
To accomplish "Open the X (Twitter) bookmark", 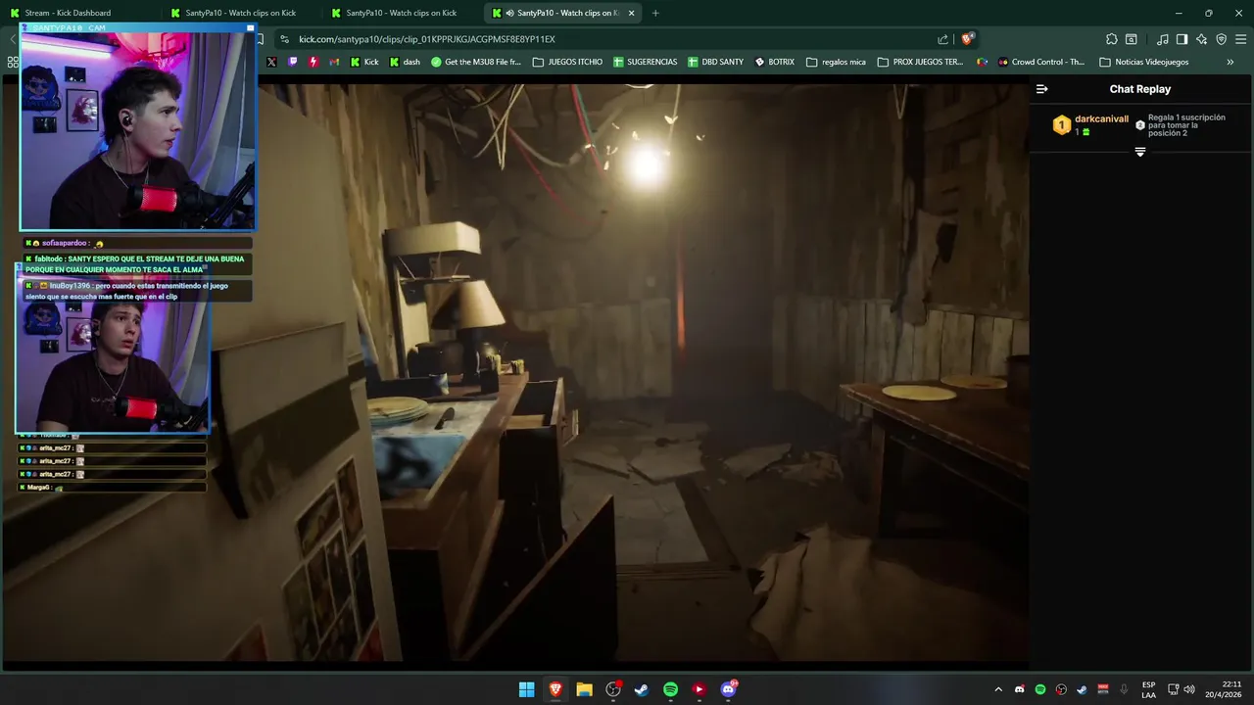I will 271,62.
